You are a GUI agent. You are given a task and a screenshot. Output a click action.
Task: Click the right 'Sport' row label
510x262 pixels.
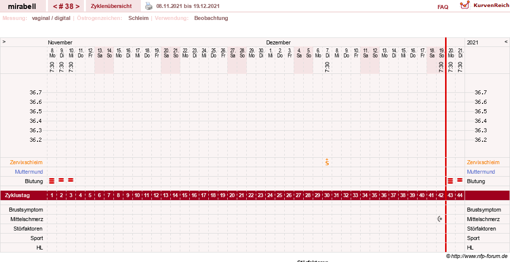pos(473,238)
